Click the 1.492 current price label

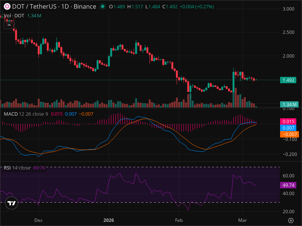coord(288,80)
